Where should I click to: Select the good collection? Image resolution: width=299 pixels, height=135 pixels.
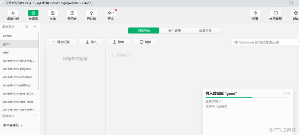(19, 44)
